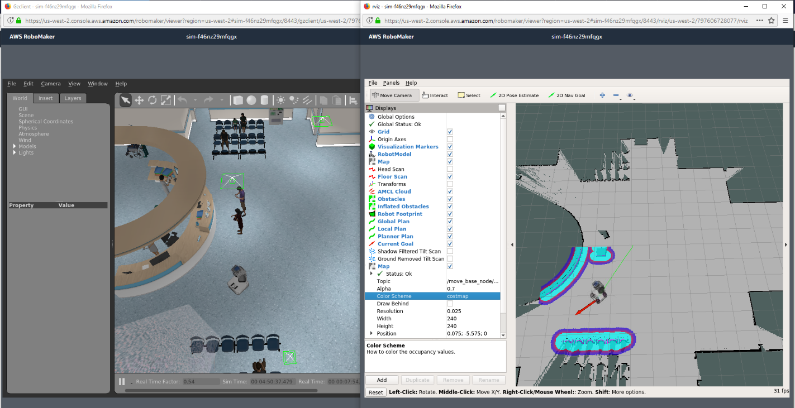
Task: Enable the Head Scan display
Action: [450, 169]
